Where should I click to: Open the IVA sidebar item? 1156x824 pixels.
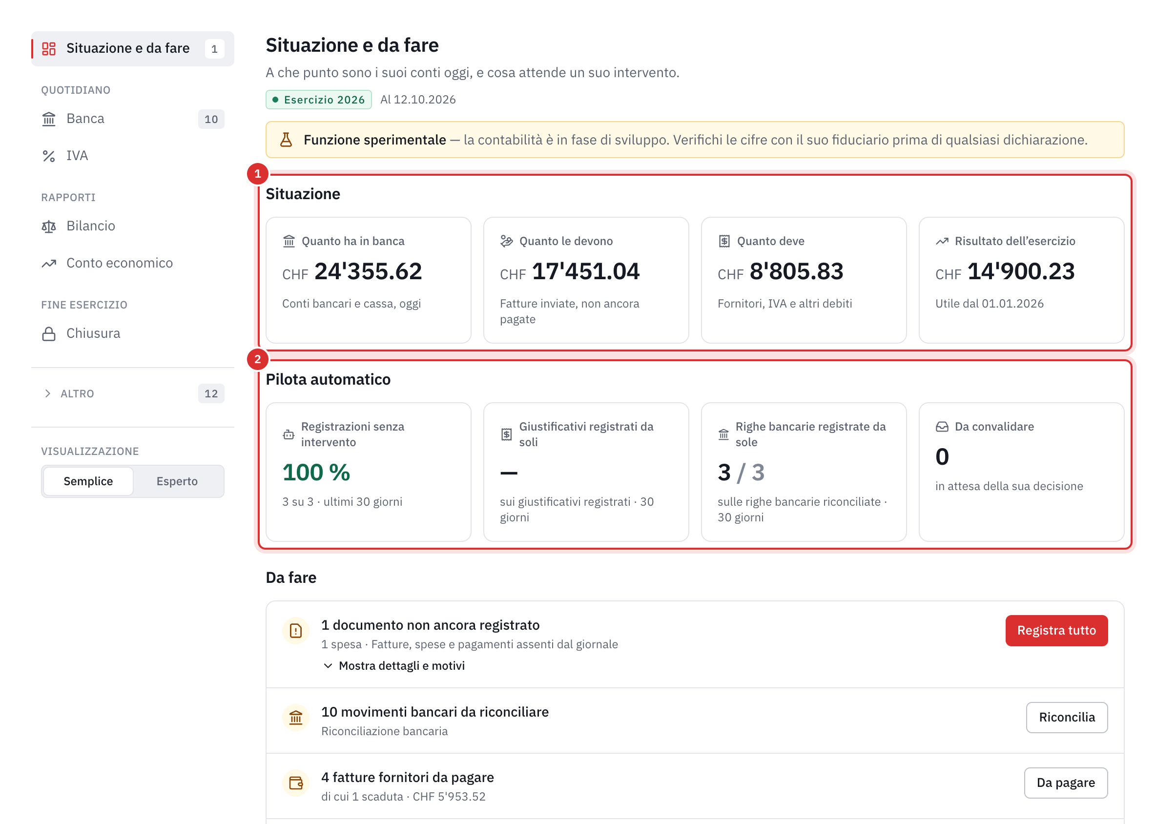[x=133, y=156]
